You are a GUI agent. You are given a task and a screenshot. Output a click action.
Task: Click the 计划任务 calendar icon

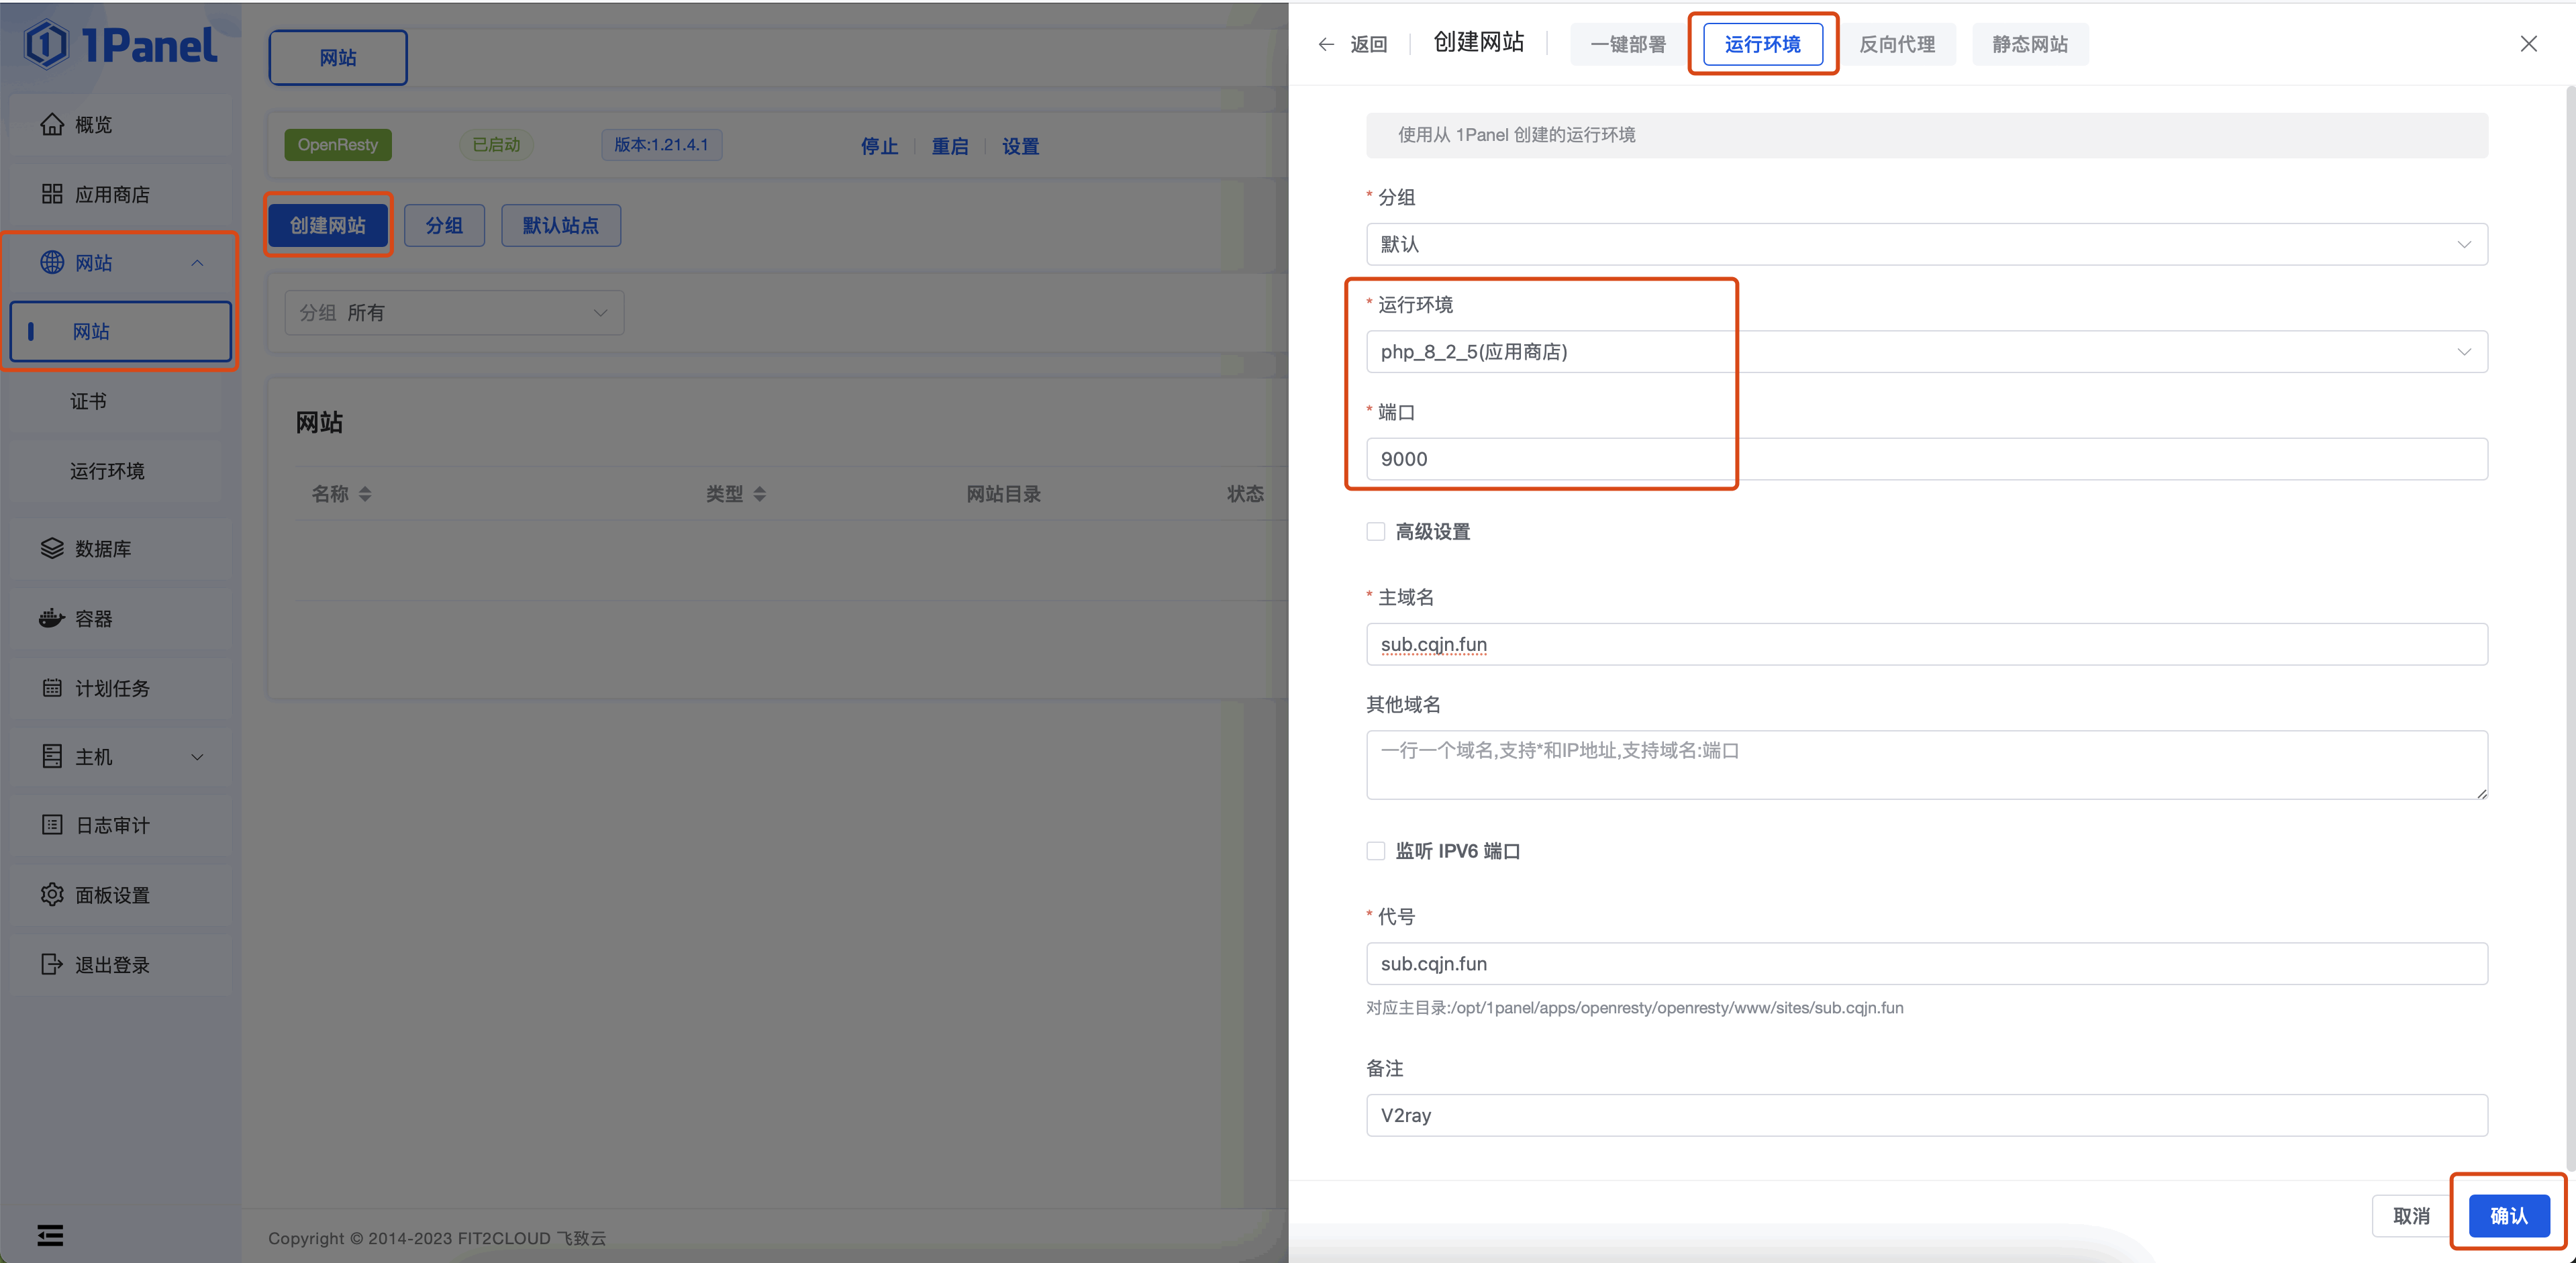coord(52,688)
